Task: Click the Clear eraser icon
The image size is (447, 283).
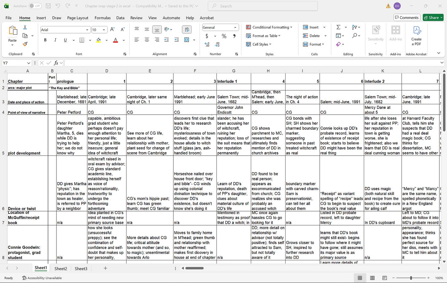Action: (338, 44)
